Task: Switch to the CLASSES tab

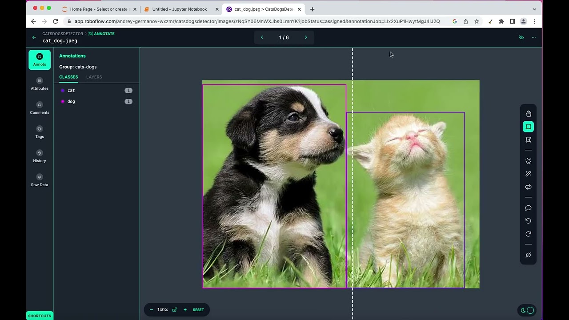Action: point(68,77)
